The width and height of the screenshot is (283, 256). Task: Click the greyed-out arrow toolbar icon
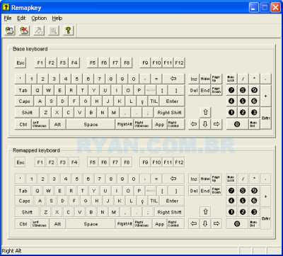pyautogui.click(x=39, y=30)
